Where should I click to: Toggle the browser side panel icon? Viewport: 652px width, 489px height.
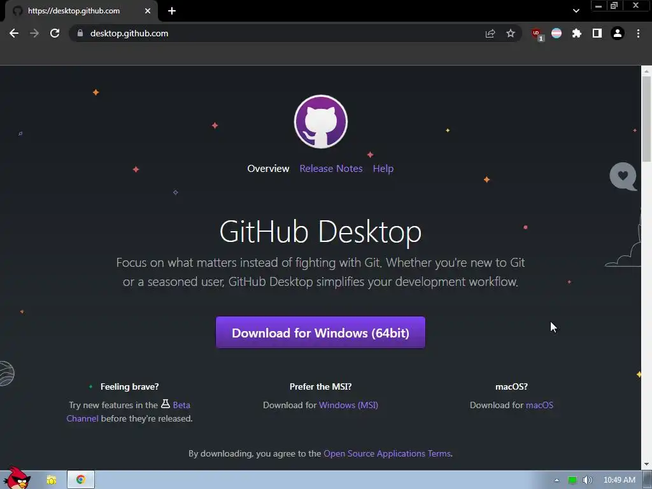(x=597, y=33)
